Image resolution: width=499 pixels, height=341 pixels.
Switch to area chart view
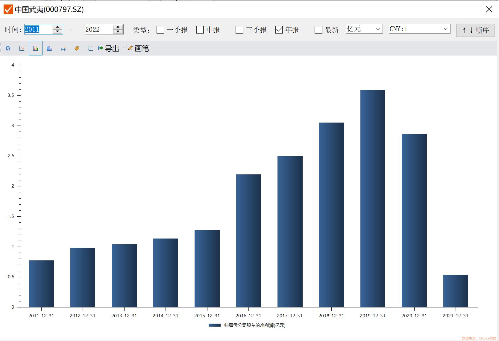click(49, 48)
